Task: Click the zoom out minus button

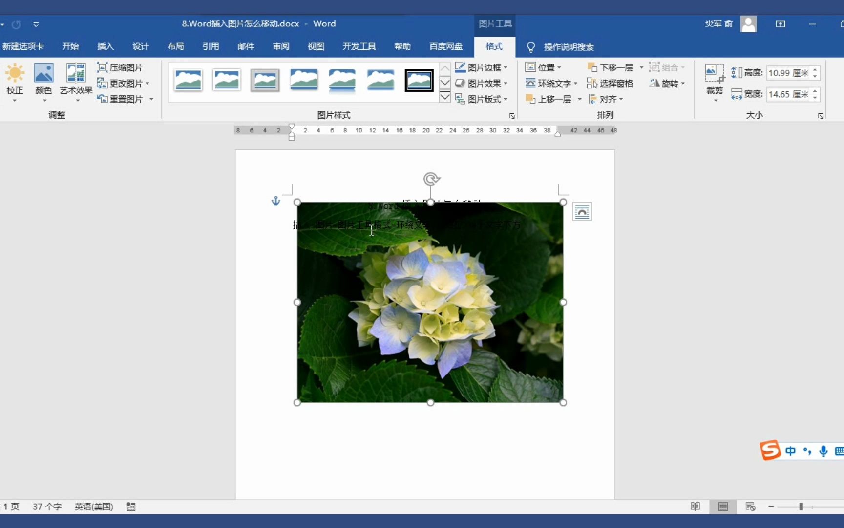Action: [x=771, y=507]
